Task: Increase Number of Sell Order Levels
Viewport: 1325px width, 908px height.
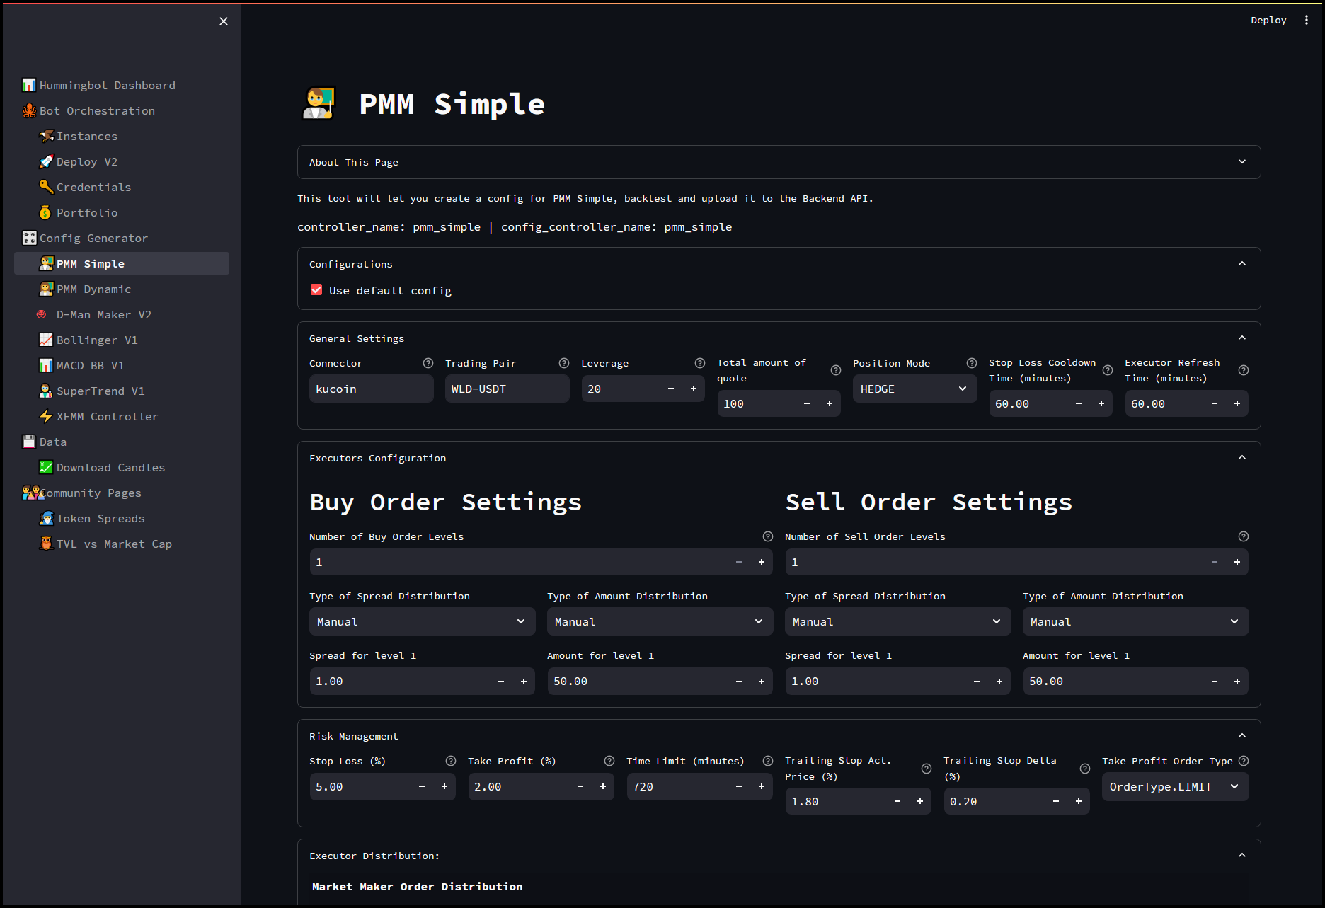Action: [1237, 562]
